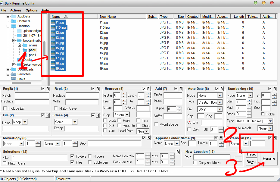Screen dimensions: 280x182
Task: Click the f10.jpg file icon
Action: (53, 27)
